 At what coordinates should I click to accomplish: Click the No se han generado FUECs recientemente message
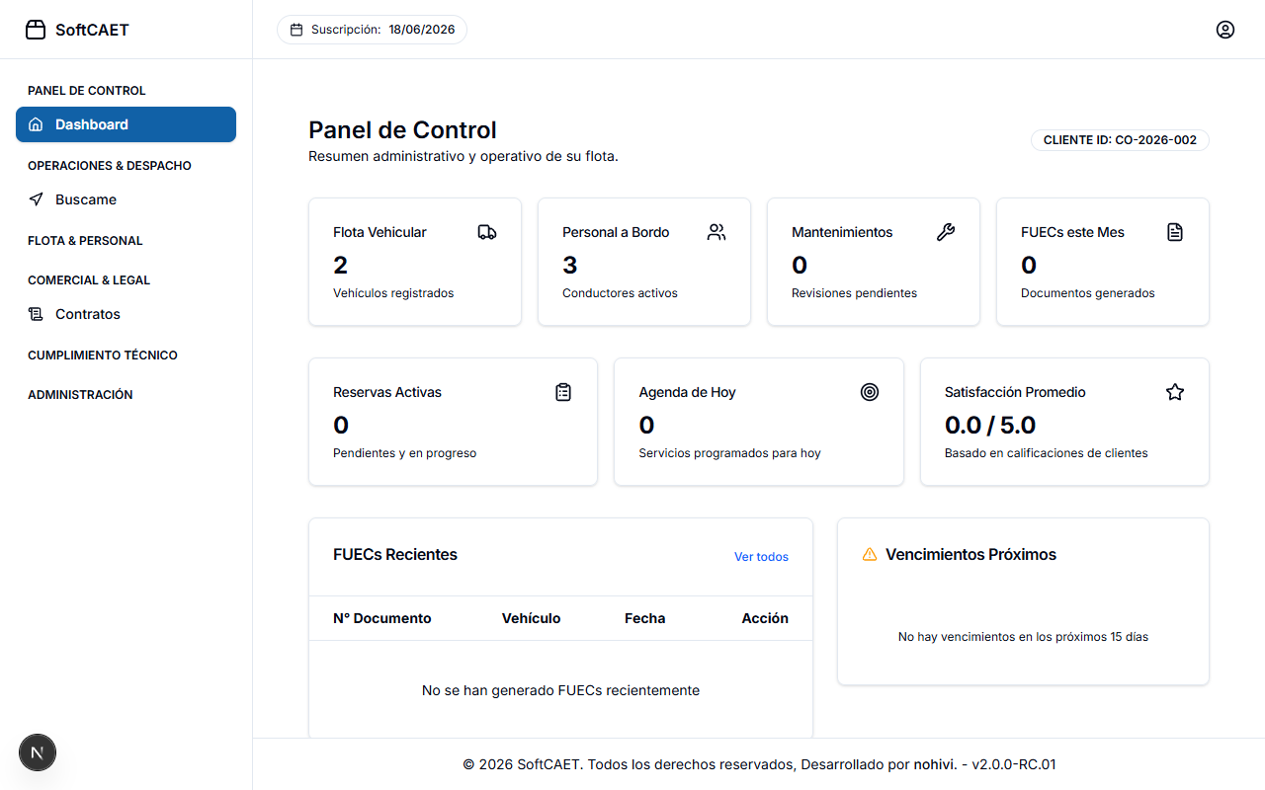(x=560, y=690)
